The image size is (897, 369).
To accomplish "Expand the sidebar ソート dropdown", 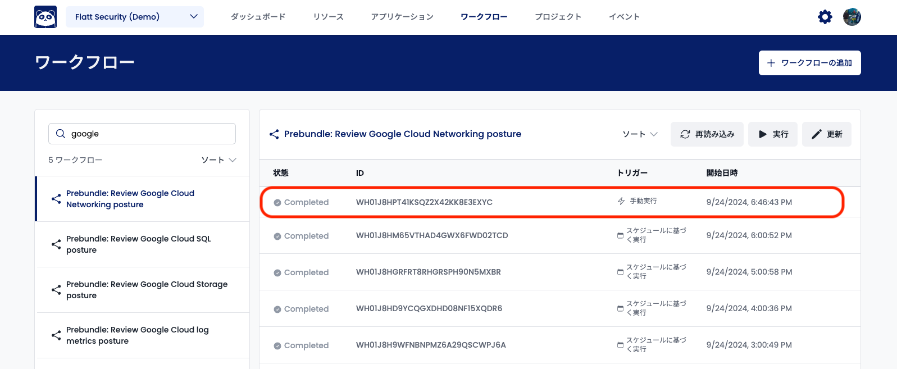I will 219,160.
